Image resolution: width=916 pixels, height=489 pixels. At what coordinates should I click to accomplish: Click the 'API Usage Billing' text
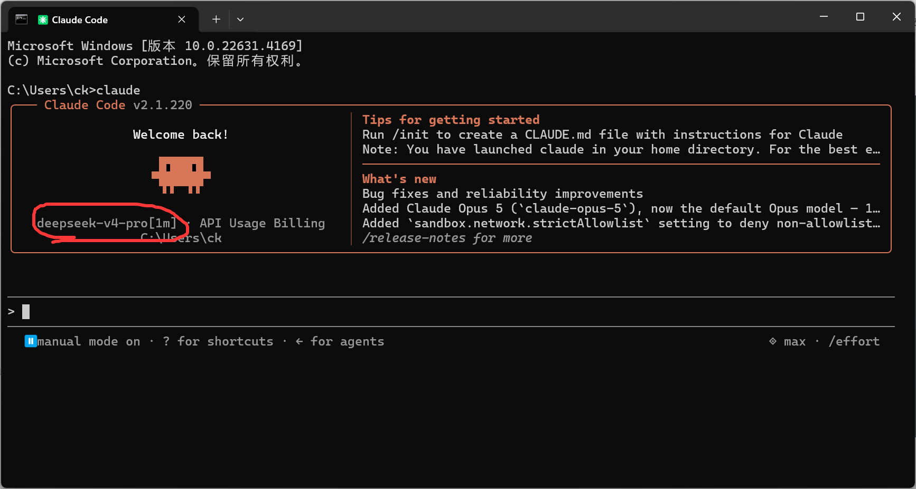pyautogui.click(x=263, y=223)
